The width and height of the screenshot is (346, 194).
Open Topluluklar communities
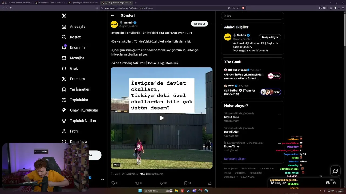[75, 100]
